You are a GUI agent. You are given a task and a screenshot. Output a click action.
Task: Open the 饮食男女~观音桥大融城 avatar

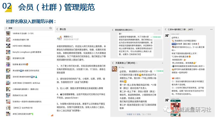(8, 101)
